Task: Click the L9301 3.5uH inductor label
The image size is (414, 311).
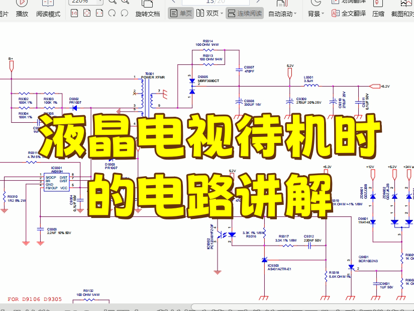Action: tap(308, 79)
